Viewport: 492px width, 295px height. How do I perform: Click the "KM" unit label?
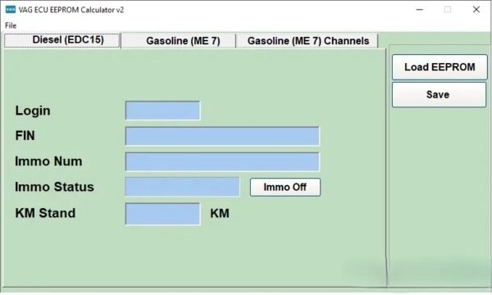(220, 214)
